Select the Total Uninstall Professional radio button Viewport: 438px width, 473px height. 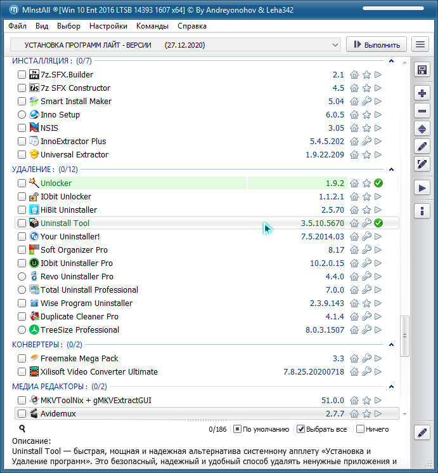(22, 290)
